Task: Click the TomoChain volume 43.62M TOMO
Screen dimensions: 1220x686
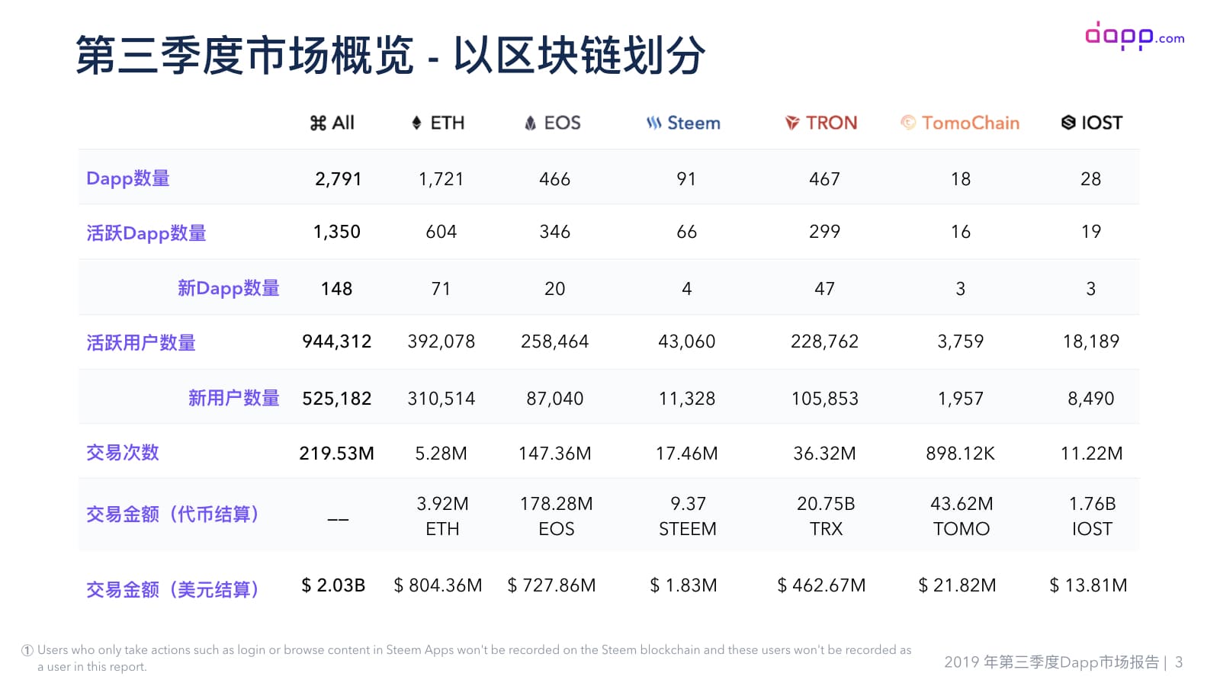Action: (x=962, y=516)
